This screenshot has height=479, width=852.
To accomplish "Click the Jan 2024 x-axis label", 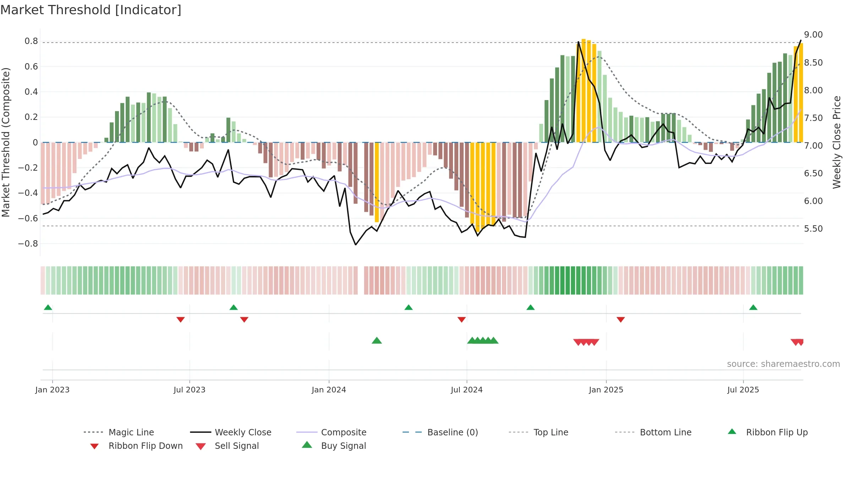I will pyautogui.click(x=329, y=390).
